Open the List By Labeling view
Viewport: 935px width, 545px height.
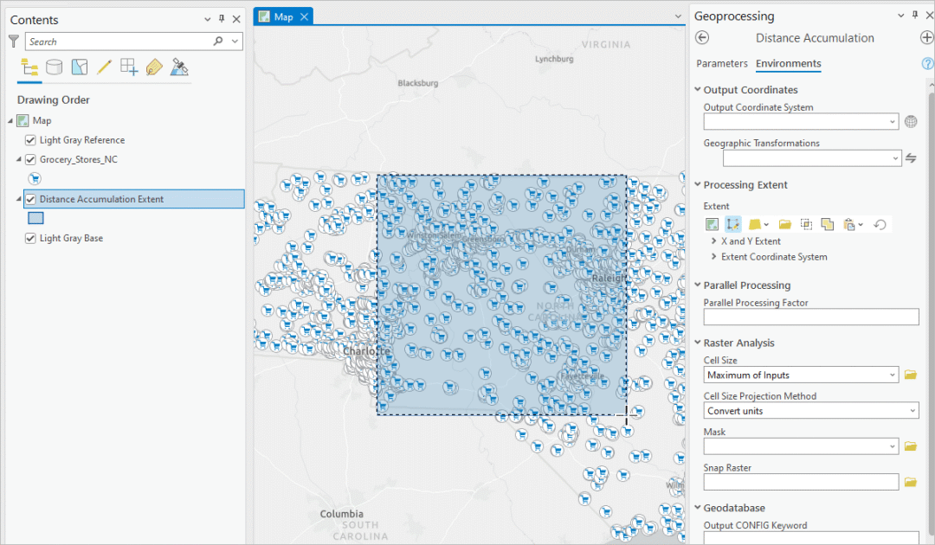[x=153, y=67]
